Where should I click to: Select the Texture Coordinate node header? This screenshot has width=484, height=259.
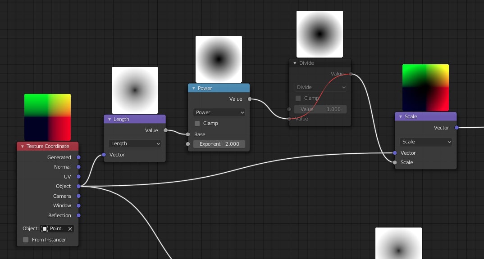47,146
